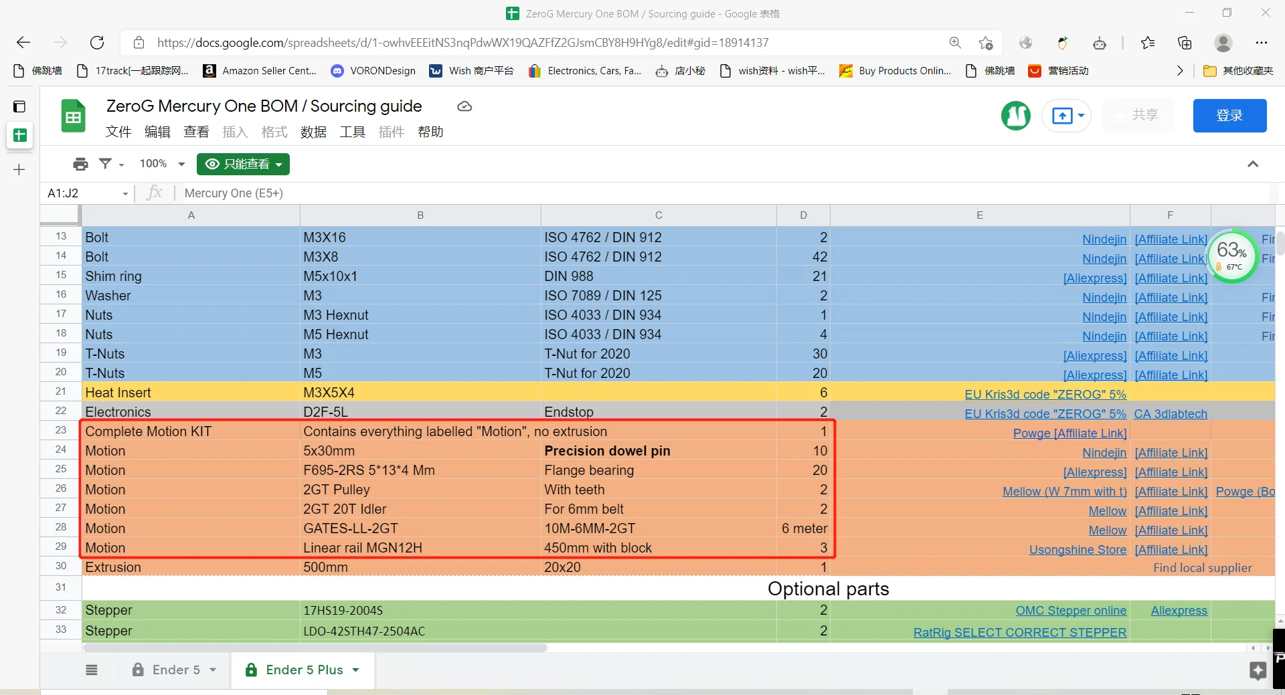
Task: Open the Amazon Seller Central bookmark
Action: tap(260, 71)
